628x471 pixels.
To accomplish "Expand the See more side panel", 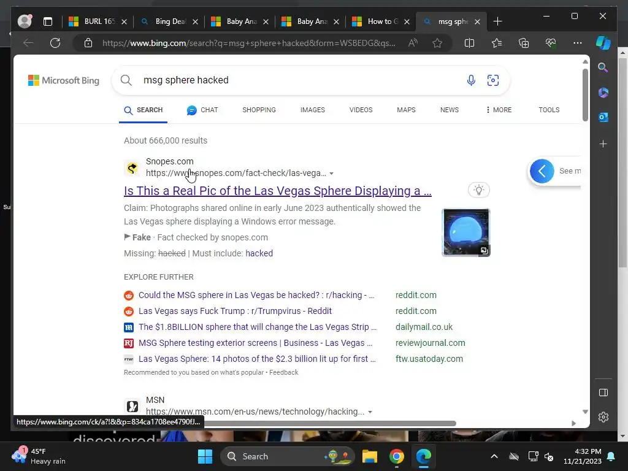I will click(x=542, y=171).
